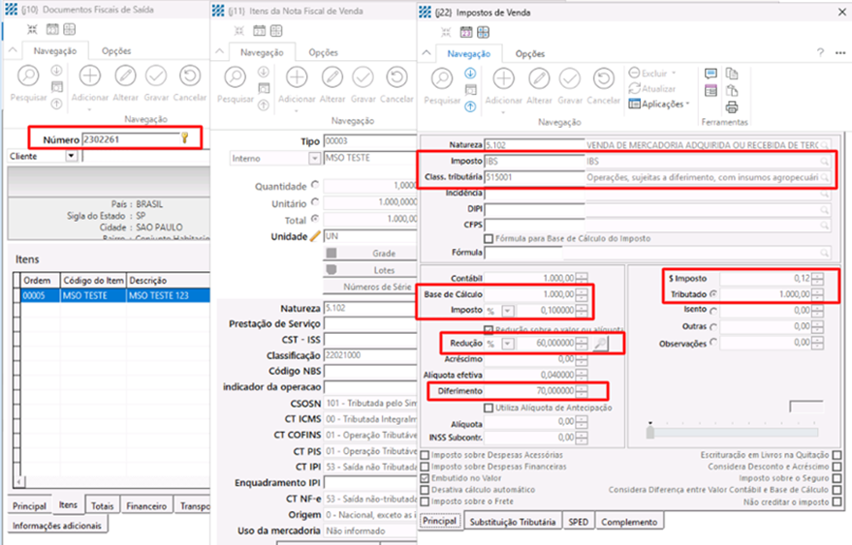Image resolution: width=852 pixels, height=545 pixels.
Task: Open Opções tab in Impostos de Venda
Action: (529, 54)
